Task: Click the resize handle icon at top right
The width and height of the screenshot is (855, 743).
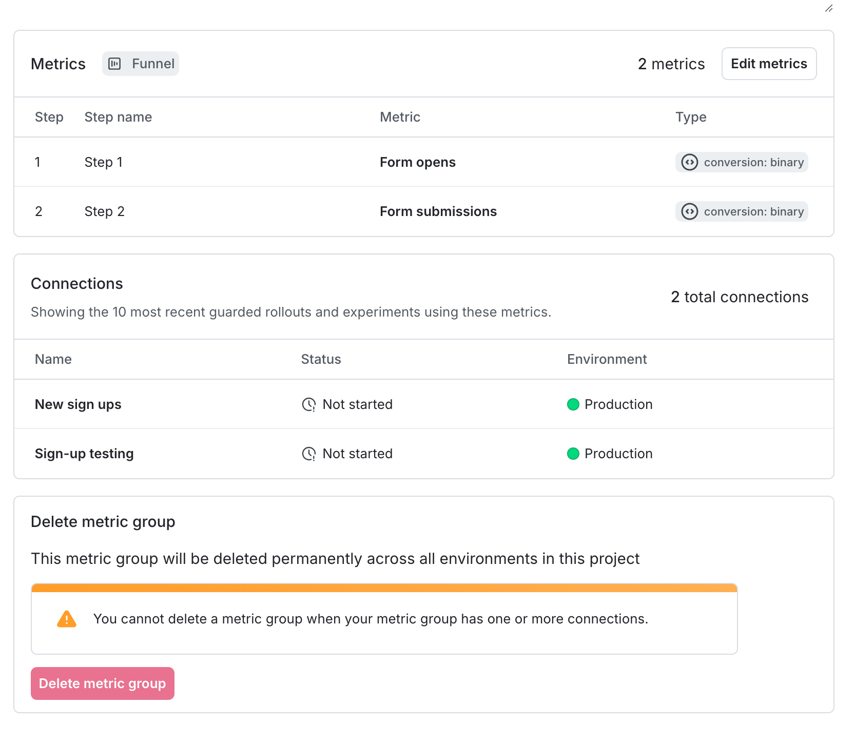Action: (829, 8)
